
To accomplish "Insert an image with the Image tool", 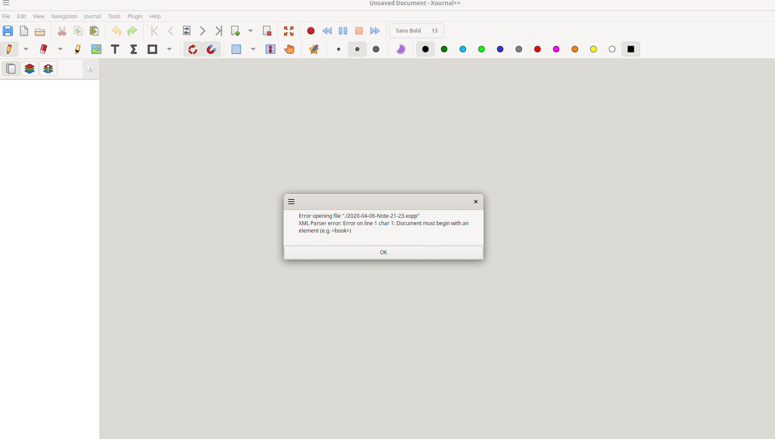I will [x=96, y=49].
